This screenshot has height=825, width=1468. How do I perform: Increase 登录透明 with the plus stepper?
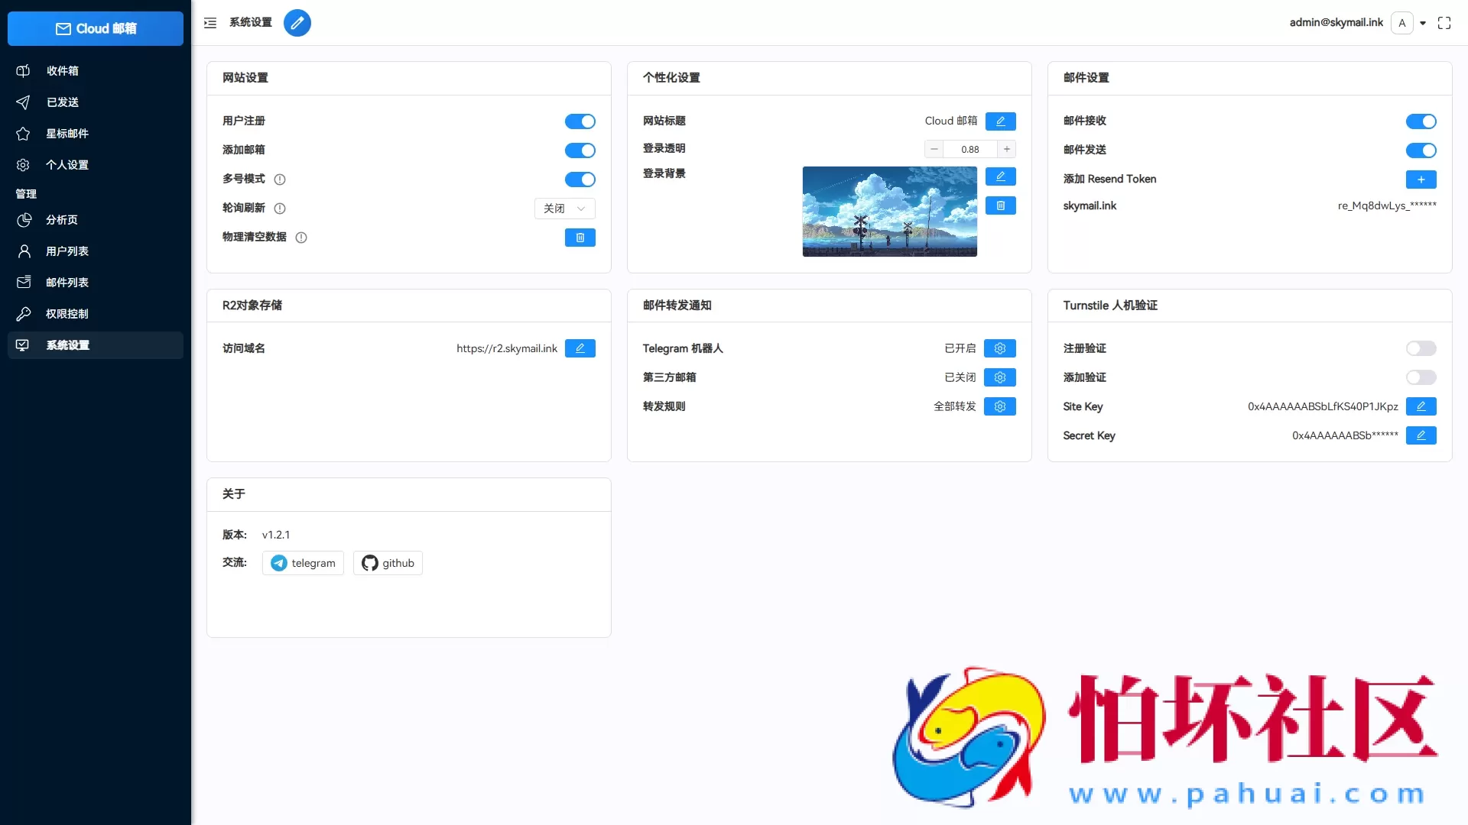1006,148
